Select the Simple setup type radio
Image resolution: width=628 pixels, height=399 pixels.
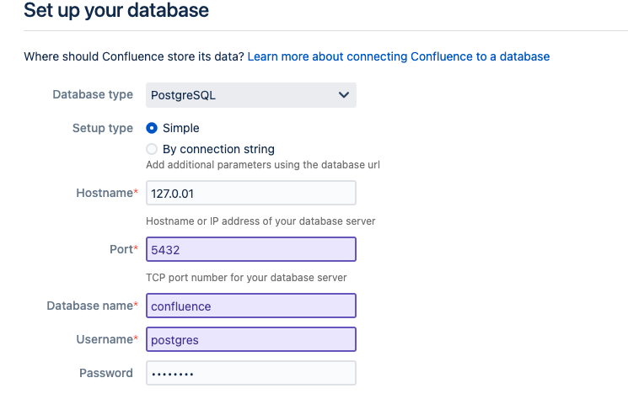(152, 128)
